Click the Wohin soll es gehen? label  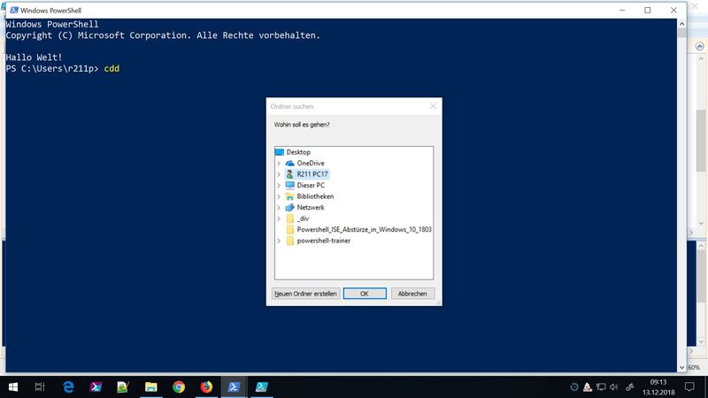[302, 125]
